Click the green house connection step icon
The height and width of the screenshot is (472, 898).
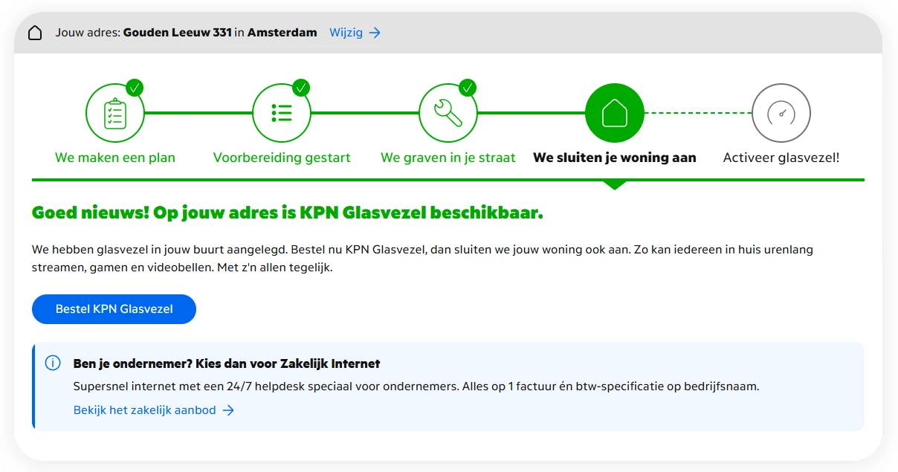click(x=615, y=113)
